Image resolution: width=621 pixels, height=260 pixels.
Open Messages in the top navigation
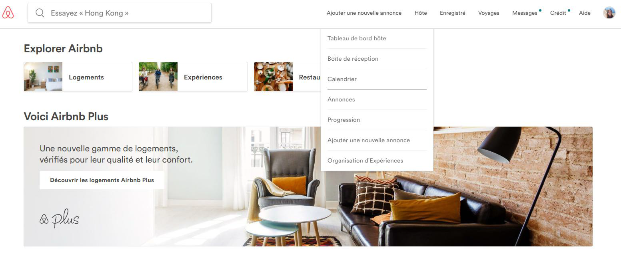coord(525,13)
